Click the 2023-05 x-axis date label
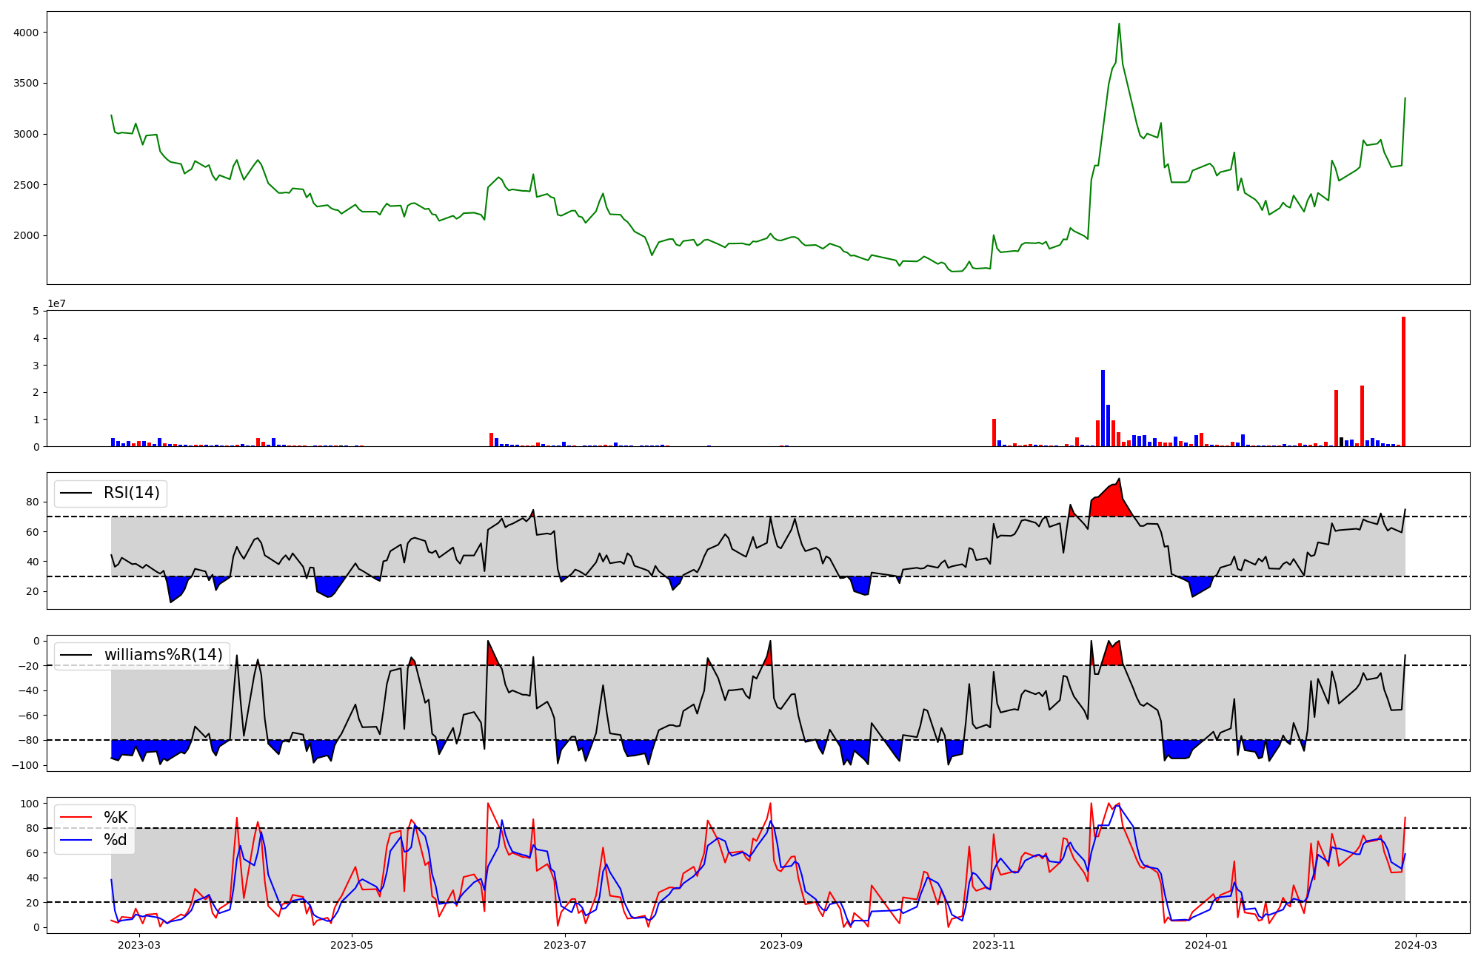 click(x=352, y=945)
